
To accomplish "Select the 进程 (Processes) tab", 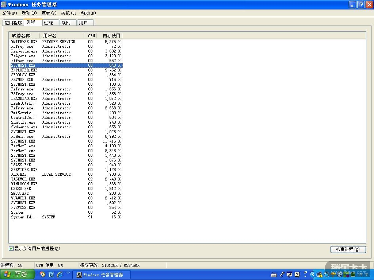I will click(x=33, y=22).
